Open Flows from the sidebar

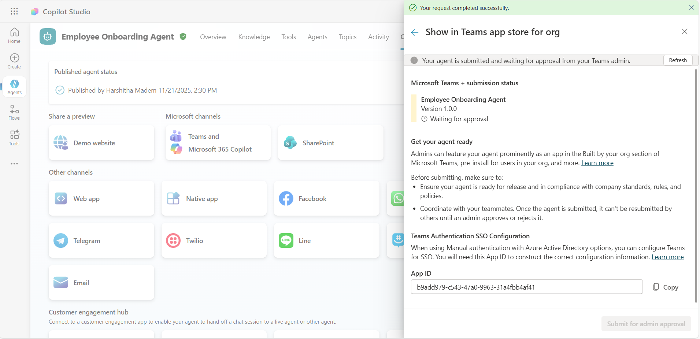click(14, 112)
